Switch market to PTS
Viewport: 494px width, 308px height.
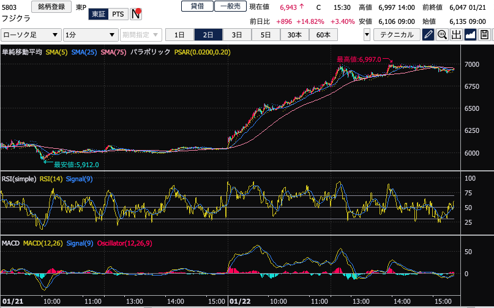tap(118, 13)
